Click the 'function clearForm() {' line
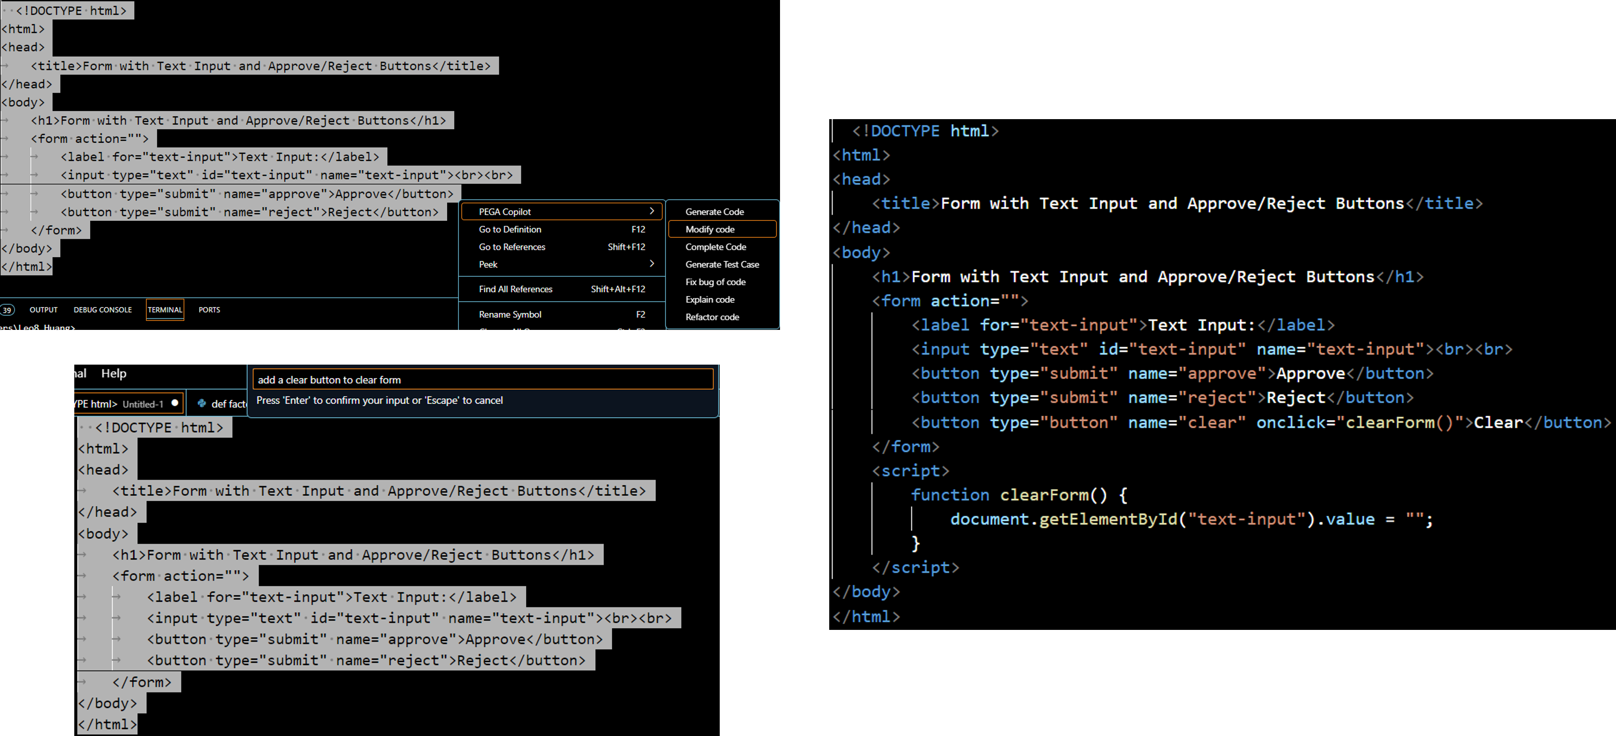Image resolution: width=1616 pixels, height=736 pixels. (x=1019, y=495)
